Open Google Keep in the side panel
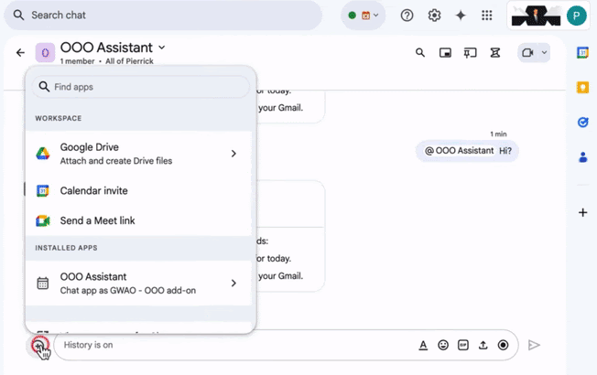597x375 pixels. (x=582, y=88)
